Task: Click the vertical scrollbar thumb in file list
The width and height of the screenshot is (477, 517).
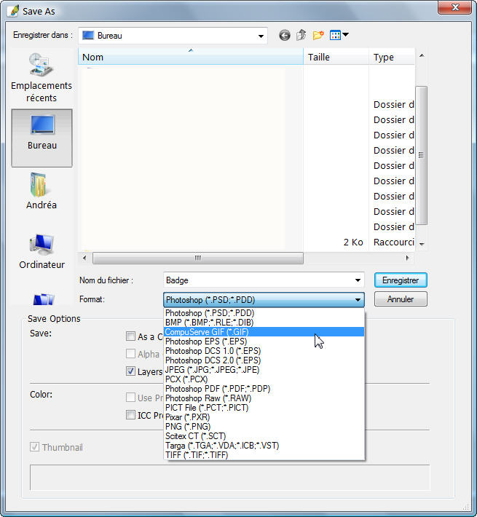Action: click(421, 155)
